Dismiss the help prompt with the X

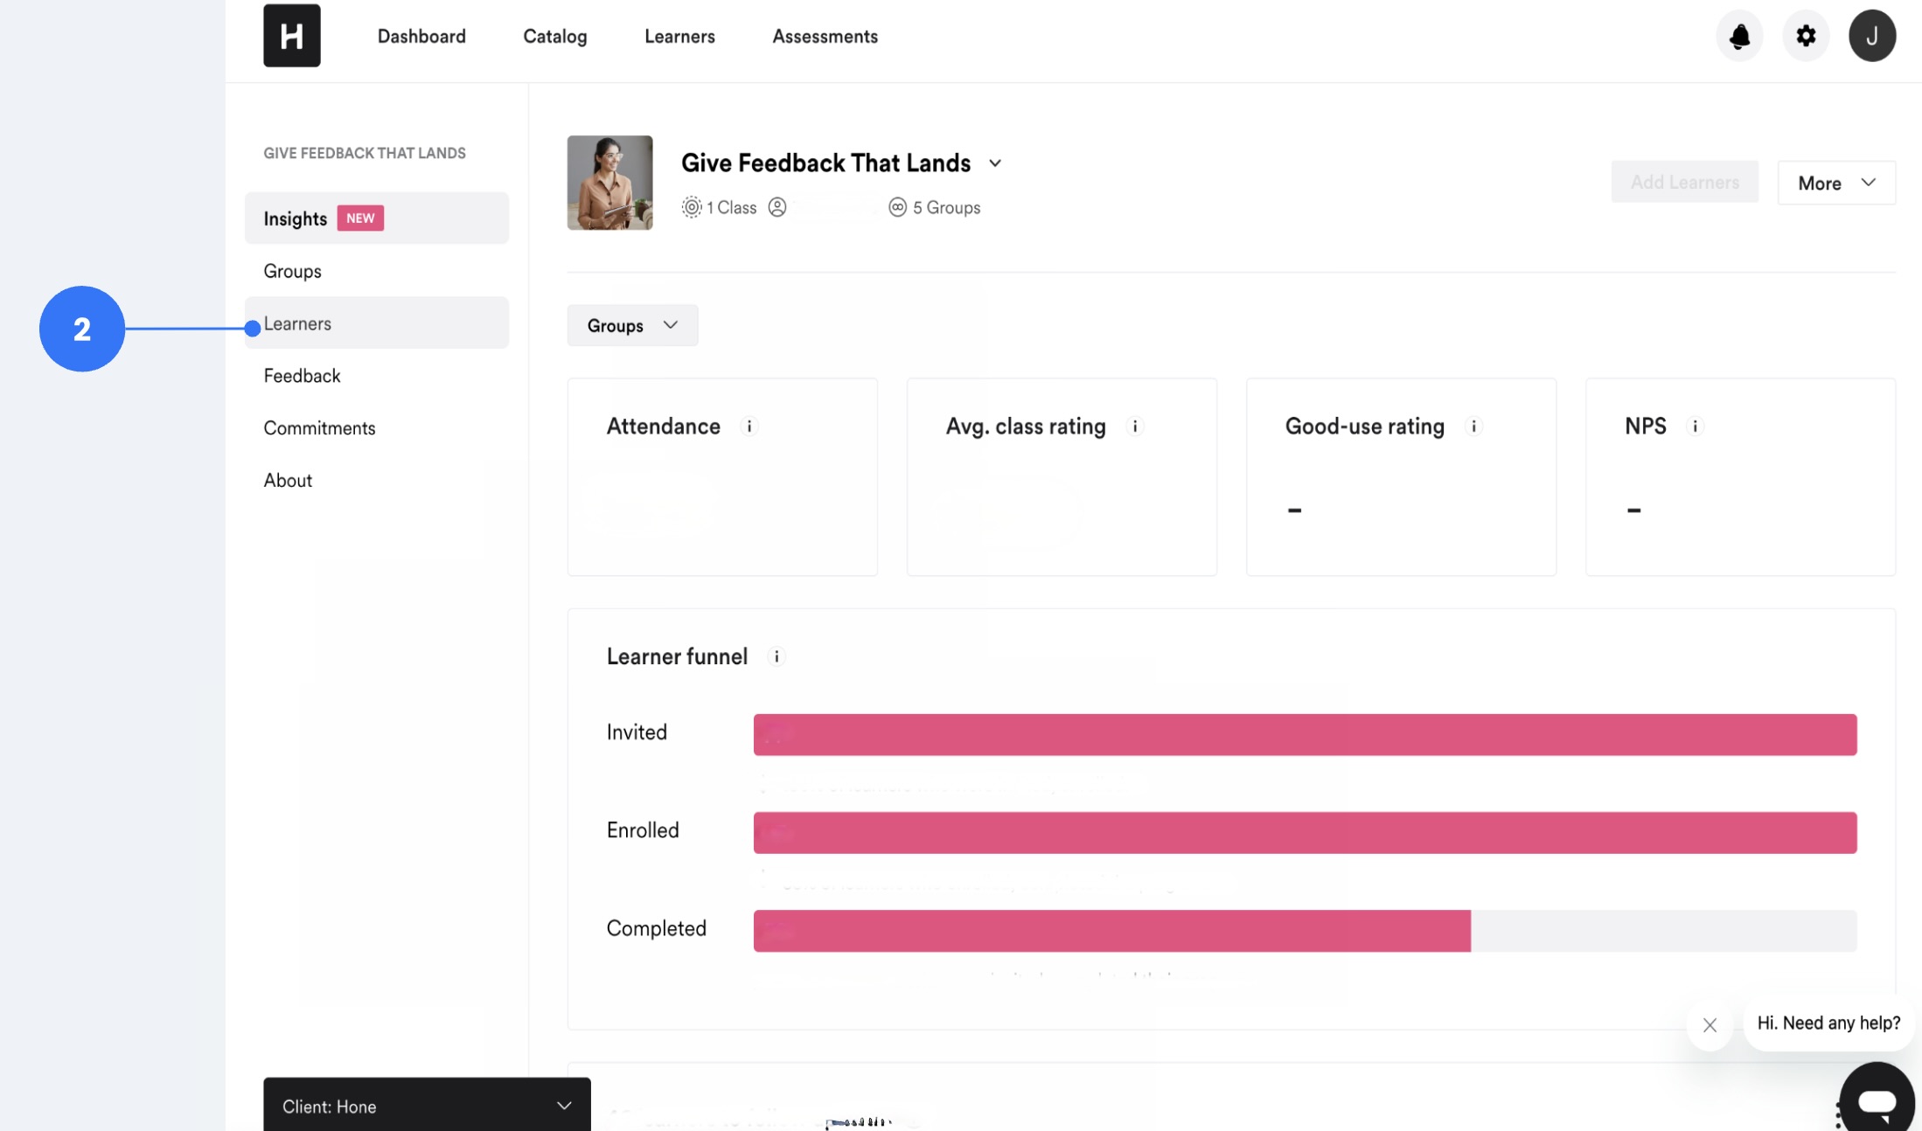click(1710, 1025)
